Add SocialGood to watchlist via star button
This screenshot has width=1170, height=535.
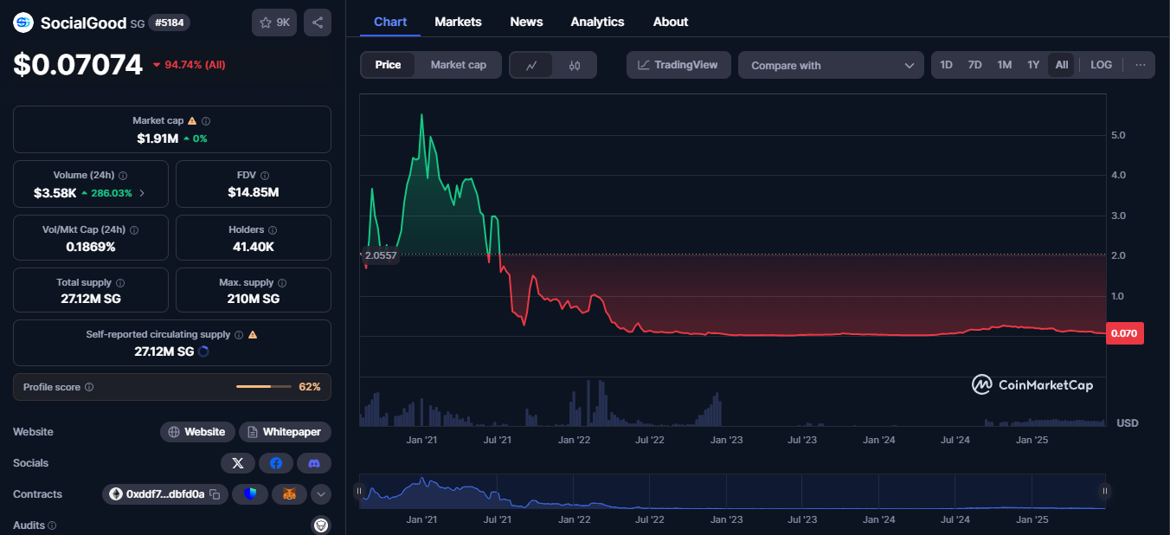[274, 23]
